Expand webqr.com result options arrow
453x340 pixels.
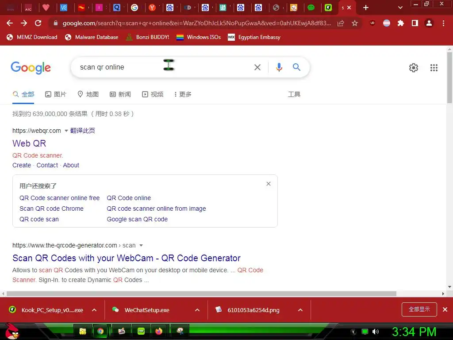(66, 131)
